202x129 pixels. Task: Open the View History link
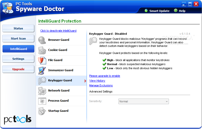coord(97,81)
